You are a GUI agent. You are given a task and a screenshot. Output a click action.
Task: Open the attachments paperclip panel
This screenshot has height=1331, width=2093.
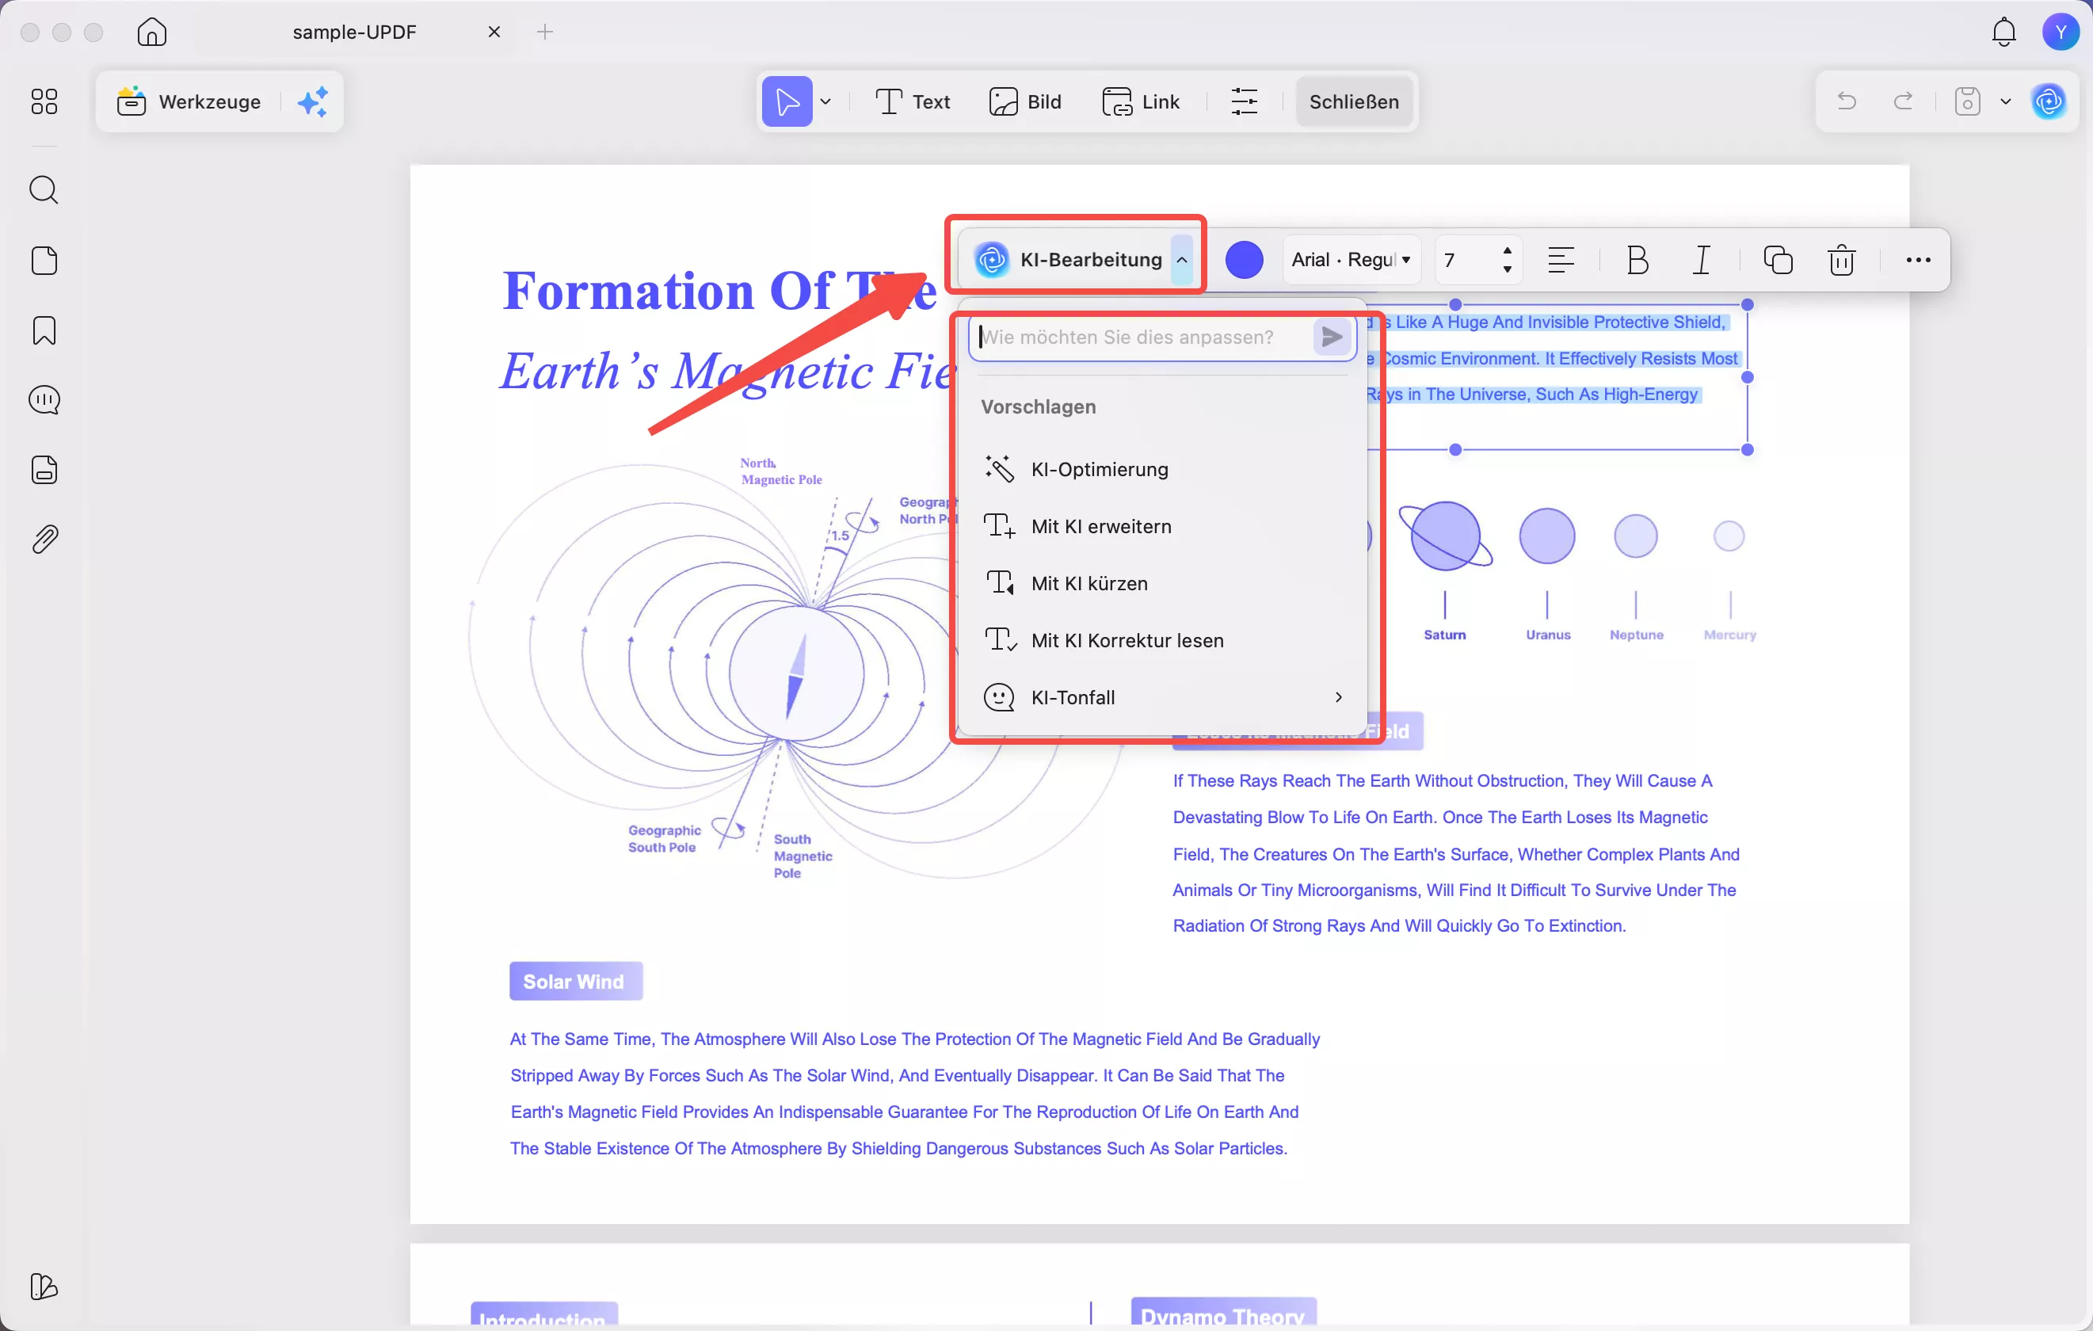pyautogui.click(x=44, y=539)
